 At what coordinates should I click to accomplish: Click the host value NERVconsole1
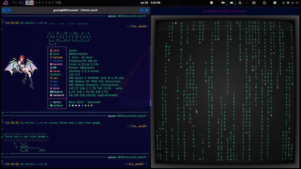point(79,54)
